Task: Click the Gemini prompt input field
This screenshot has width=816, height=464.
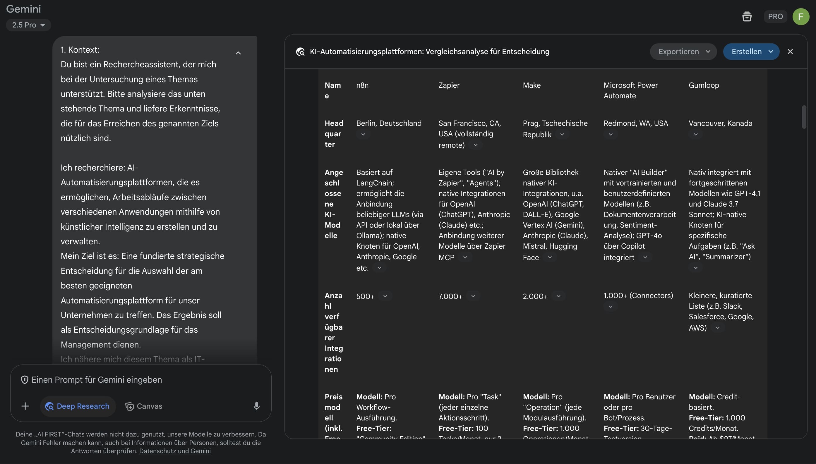Action: (140, 379)
